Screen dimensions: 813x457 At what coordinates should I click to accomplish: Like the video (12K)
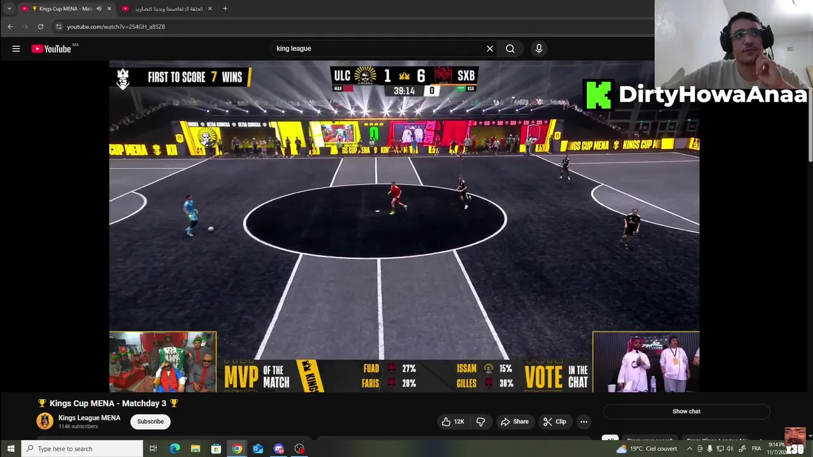coord(453,421)
